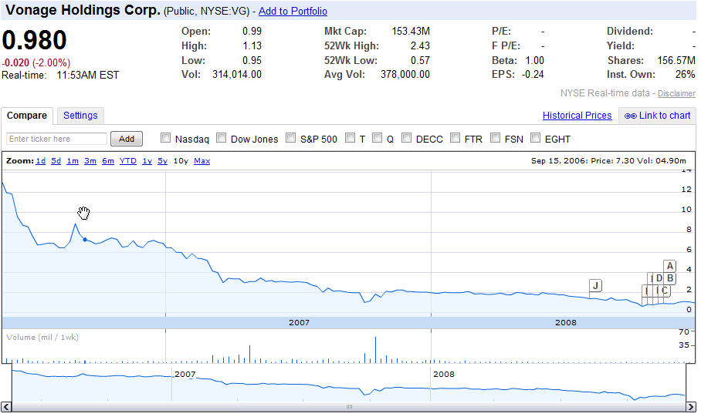The width and height of the screenshot is (701, 417).
Task: Click the horizontal scrollbar handle below the chart
Action: point(348,406)
